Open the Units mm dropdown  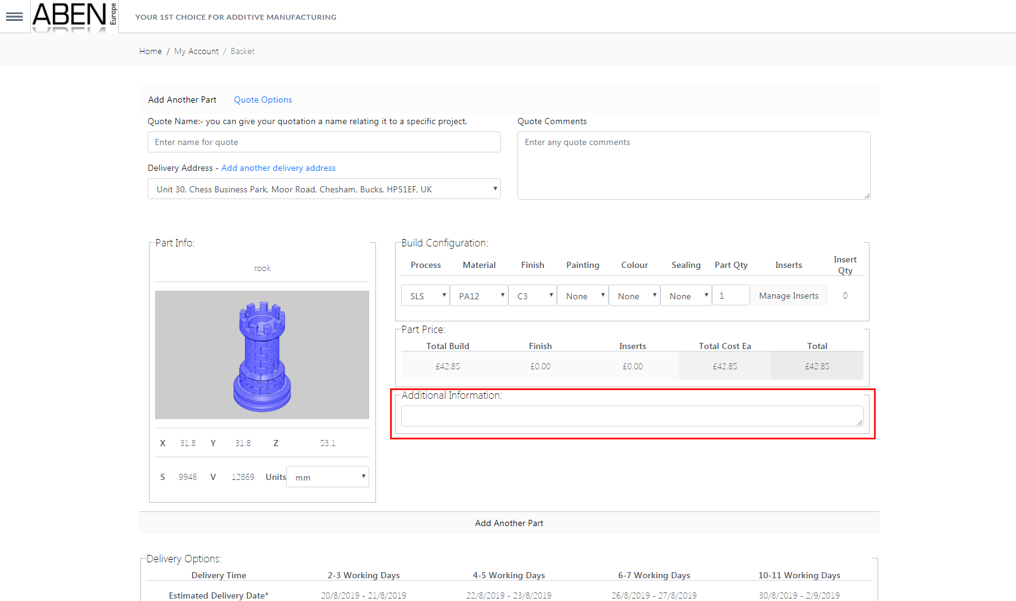[327, 477]
